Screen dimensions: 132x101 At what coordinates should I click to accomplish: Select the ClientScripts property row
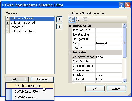pos(97,61)
